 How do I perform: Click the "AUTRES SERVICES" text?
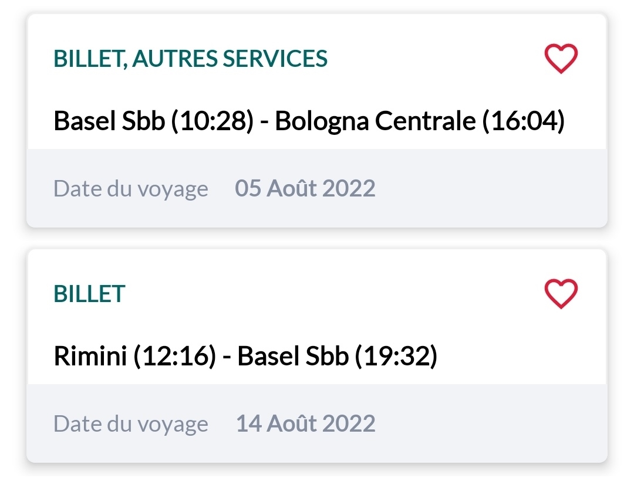coord(230,59)
